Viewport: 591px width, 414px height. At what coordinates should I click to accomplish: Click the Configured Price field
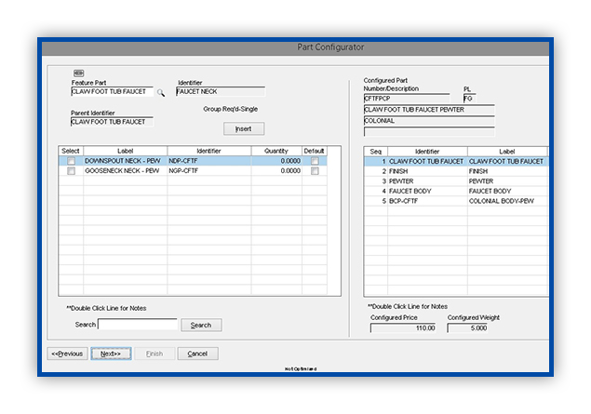(403, 328)
